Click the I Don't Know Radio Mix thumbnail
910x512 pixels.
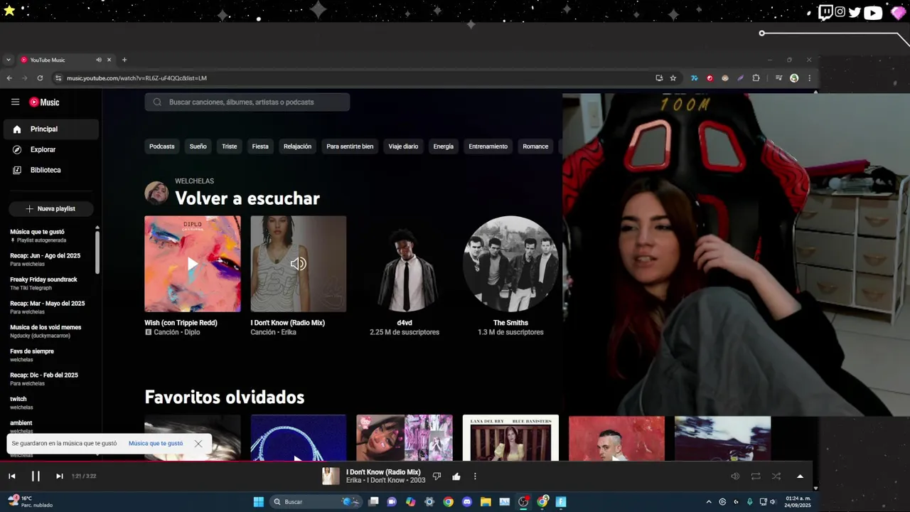pos(299,264)
